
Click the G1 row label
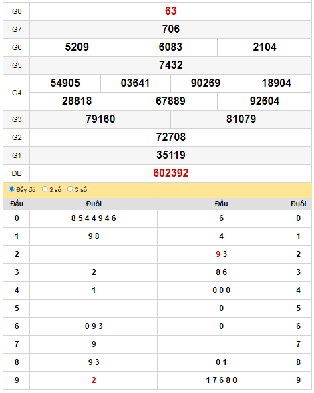[17, 155]
